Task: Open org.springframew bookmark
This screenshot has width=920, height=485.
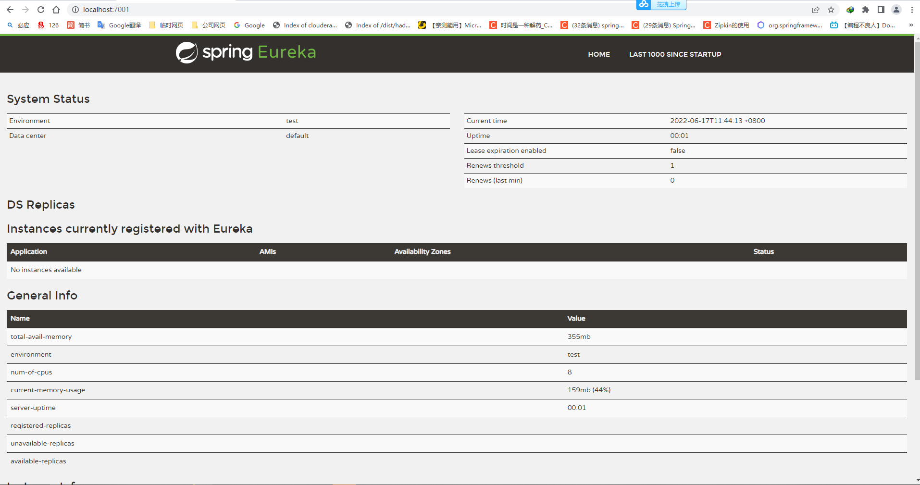Action: pyautogui.click(x=790, y=25)
